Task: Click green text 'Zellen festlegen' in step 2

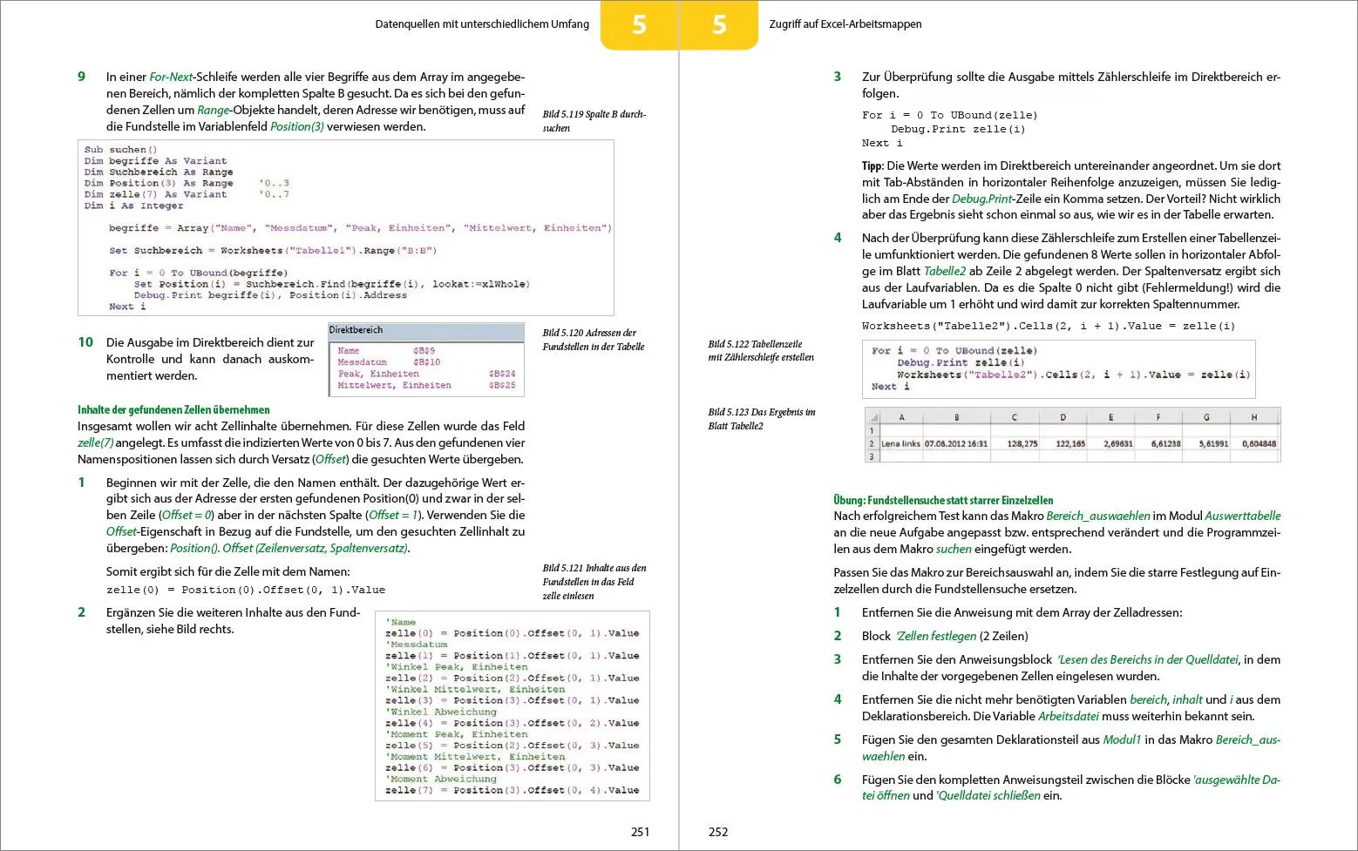Action: [x=936, y=636]
